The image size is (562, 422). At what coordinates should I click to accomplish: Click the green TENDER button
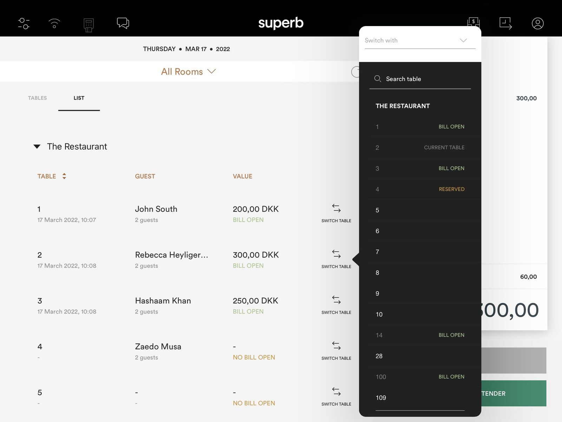(x=514, y=394)
